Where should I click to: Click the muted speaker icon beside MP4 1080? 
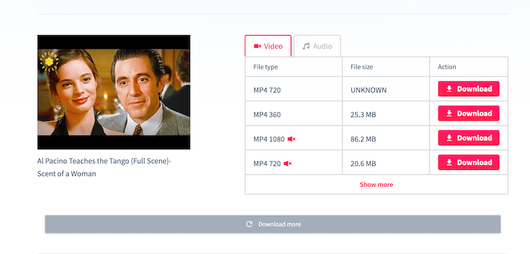click(x=291, y=139)
